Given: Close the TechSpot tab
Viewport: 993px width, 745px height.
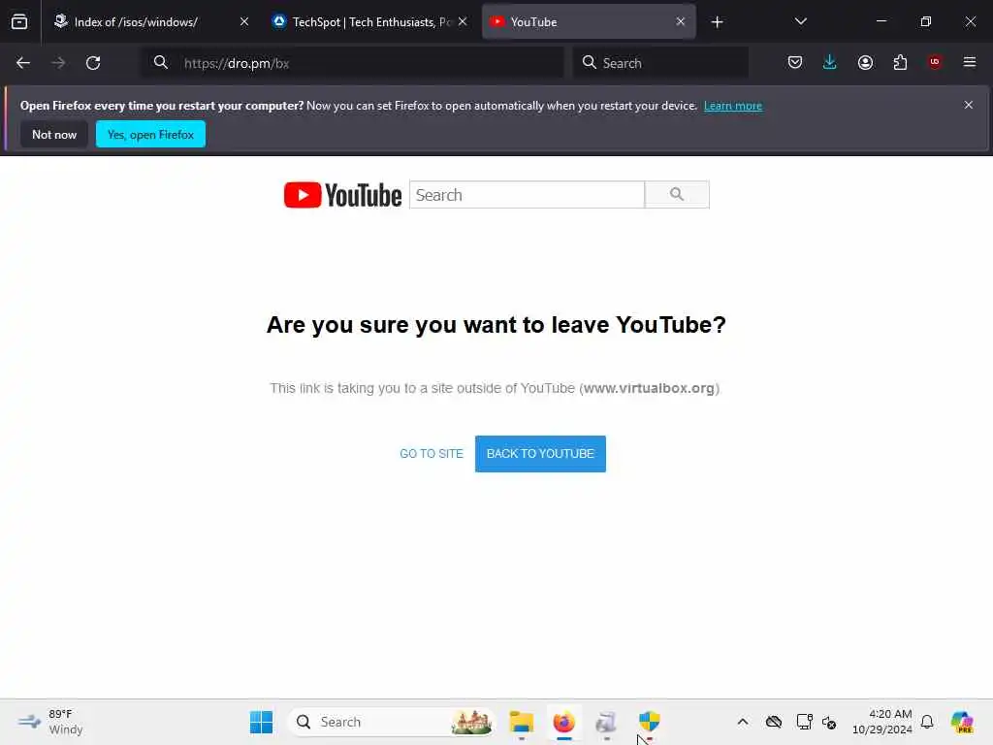Looking at the screenshot, I should 463,21.
